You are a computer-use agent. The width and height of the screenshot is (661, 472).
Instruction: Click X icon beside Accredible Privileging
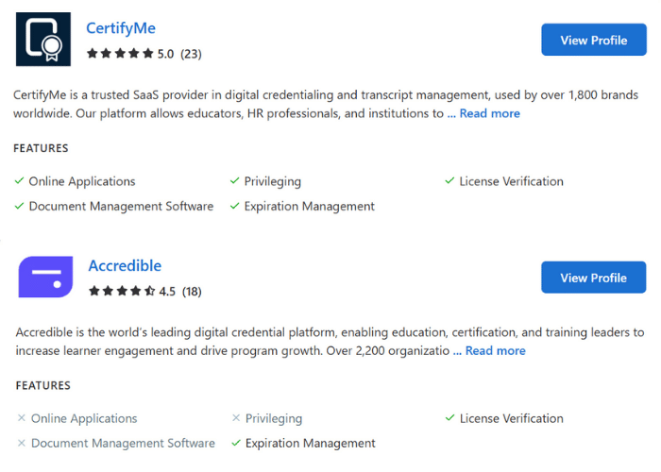(236, 418)
